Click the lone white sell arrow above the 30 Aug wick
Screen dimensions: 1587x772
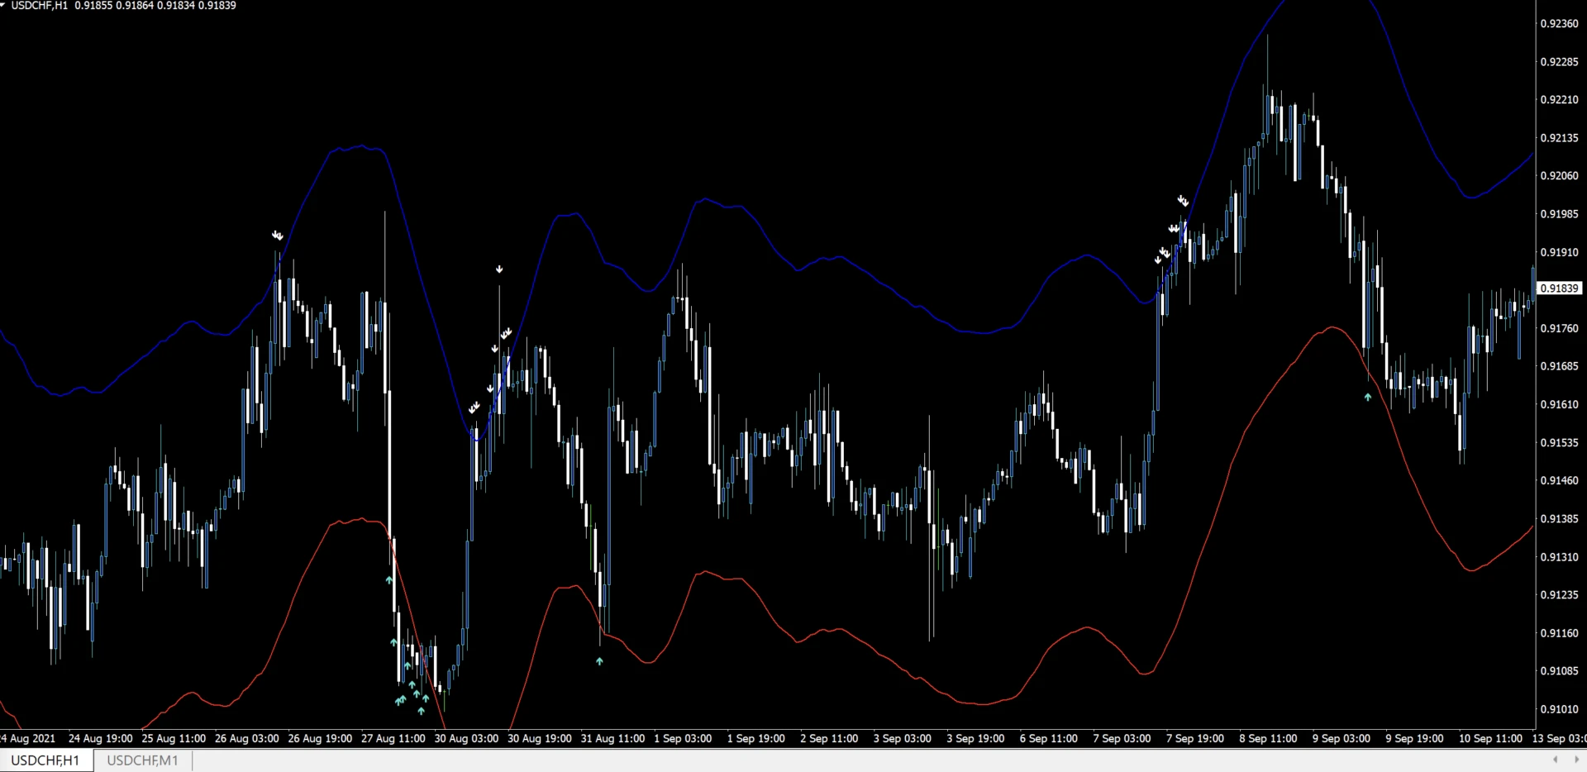coord(499,269)
